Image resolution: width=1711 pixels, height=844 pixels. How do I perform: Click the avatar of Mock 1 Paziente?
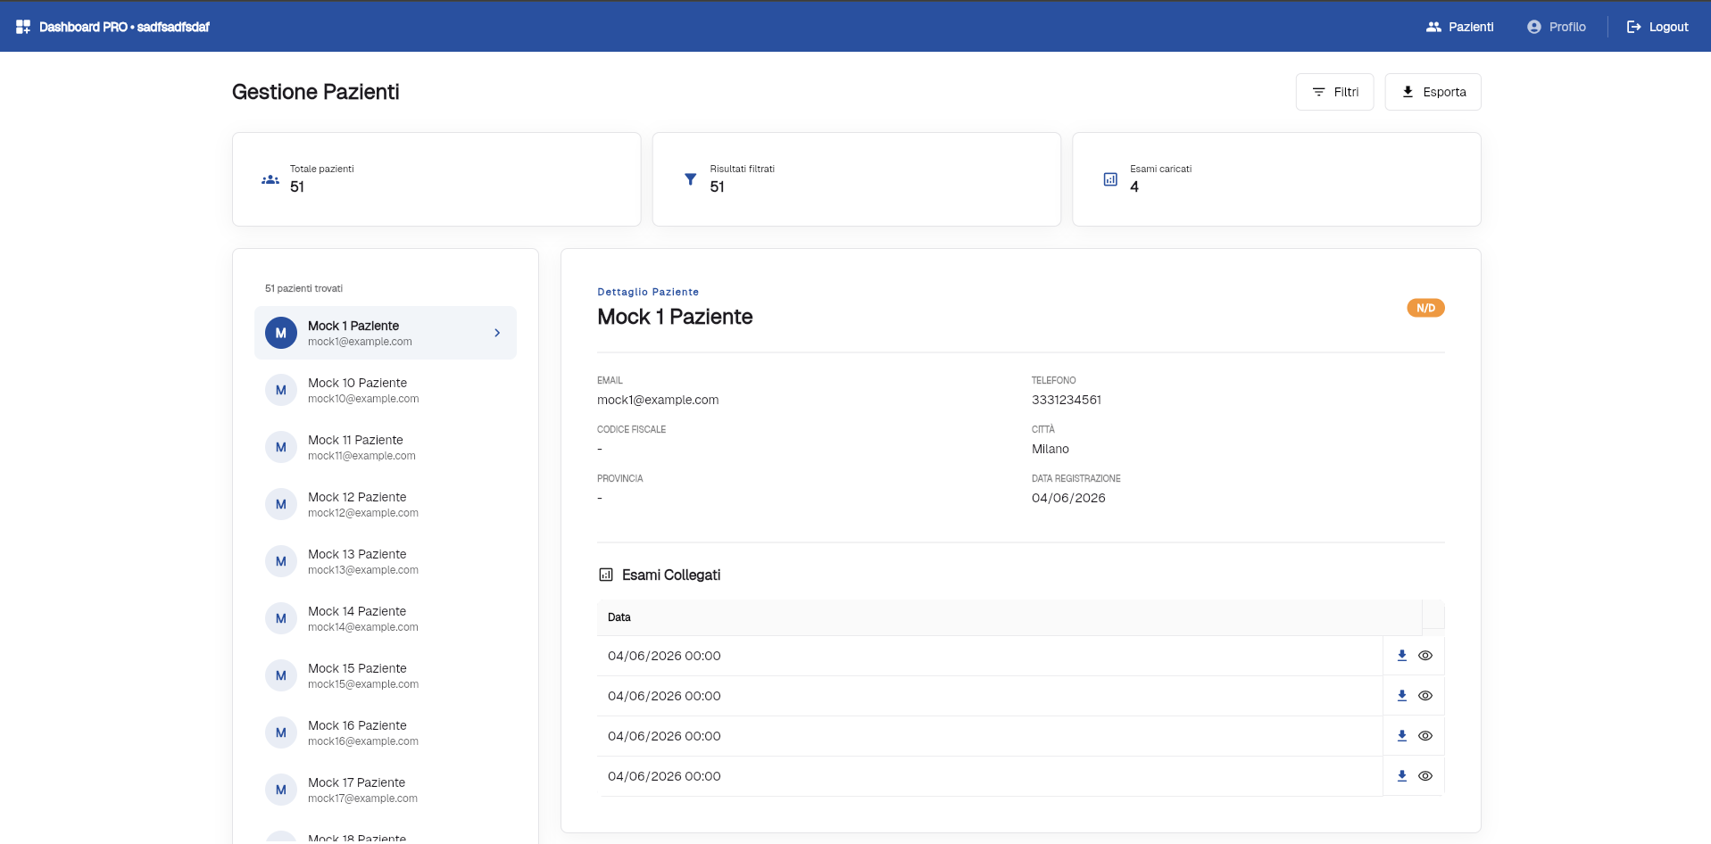tap(281, 333)
